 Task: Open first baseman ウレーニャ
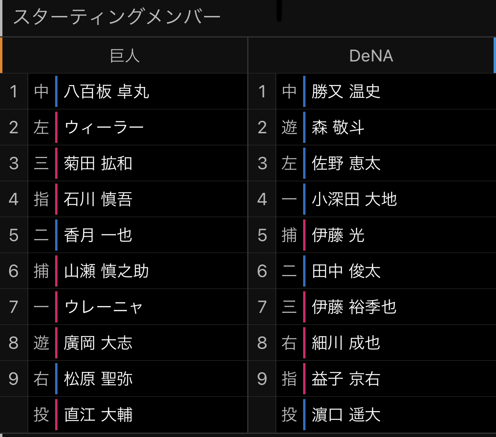[103, 307]
